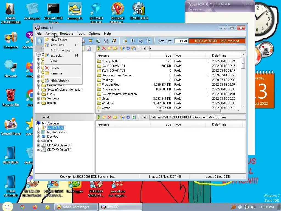Click the Local Path field
Screen dimensions: 281x211
[197, 117]
